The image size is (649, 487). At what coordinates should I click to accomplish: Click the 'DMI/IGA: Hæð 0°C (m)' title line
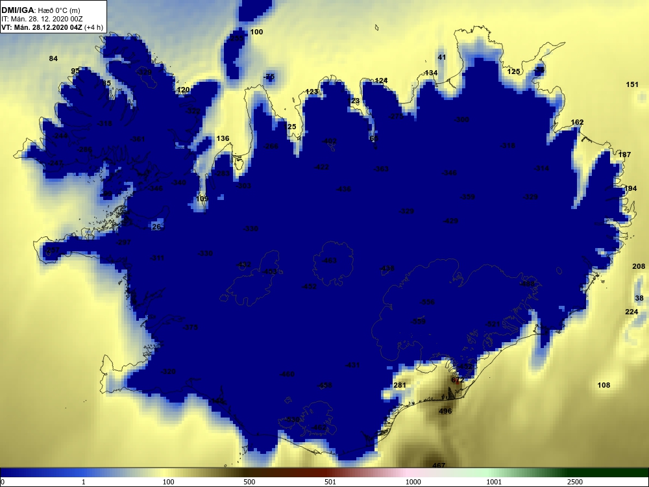(x=40, y=10)
